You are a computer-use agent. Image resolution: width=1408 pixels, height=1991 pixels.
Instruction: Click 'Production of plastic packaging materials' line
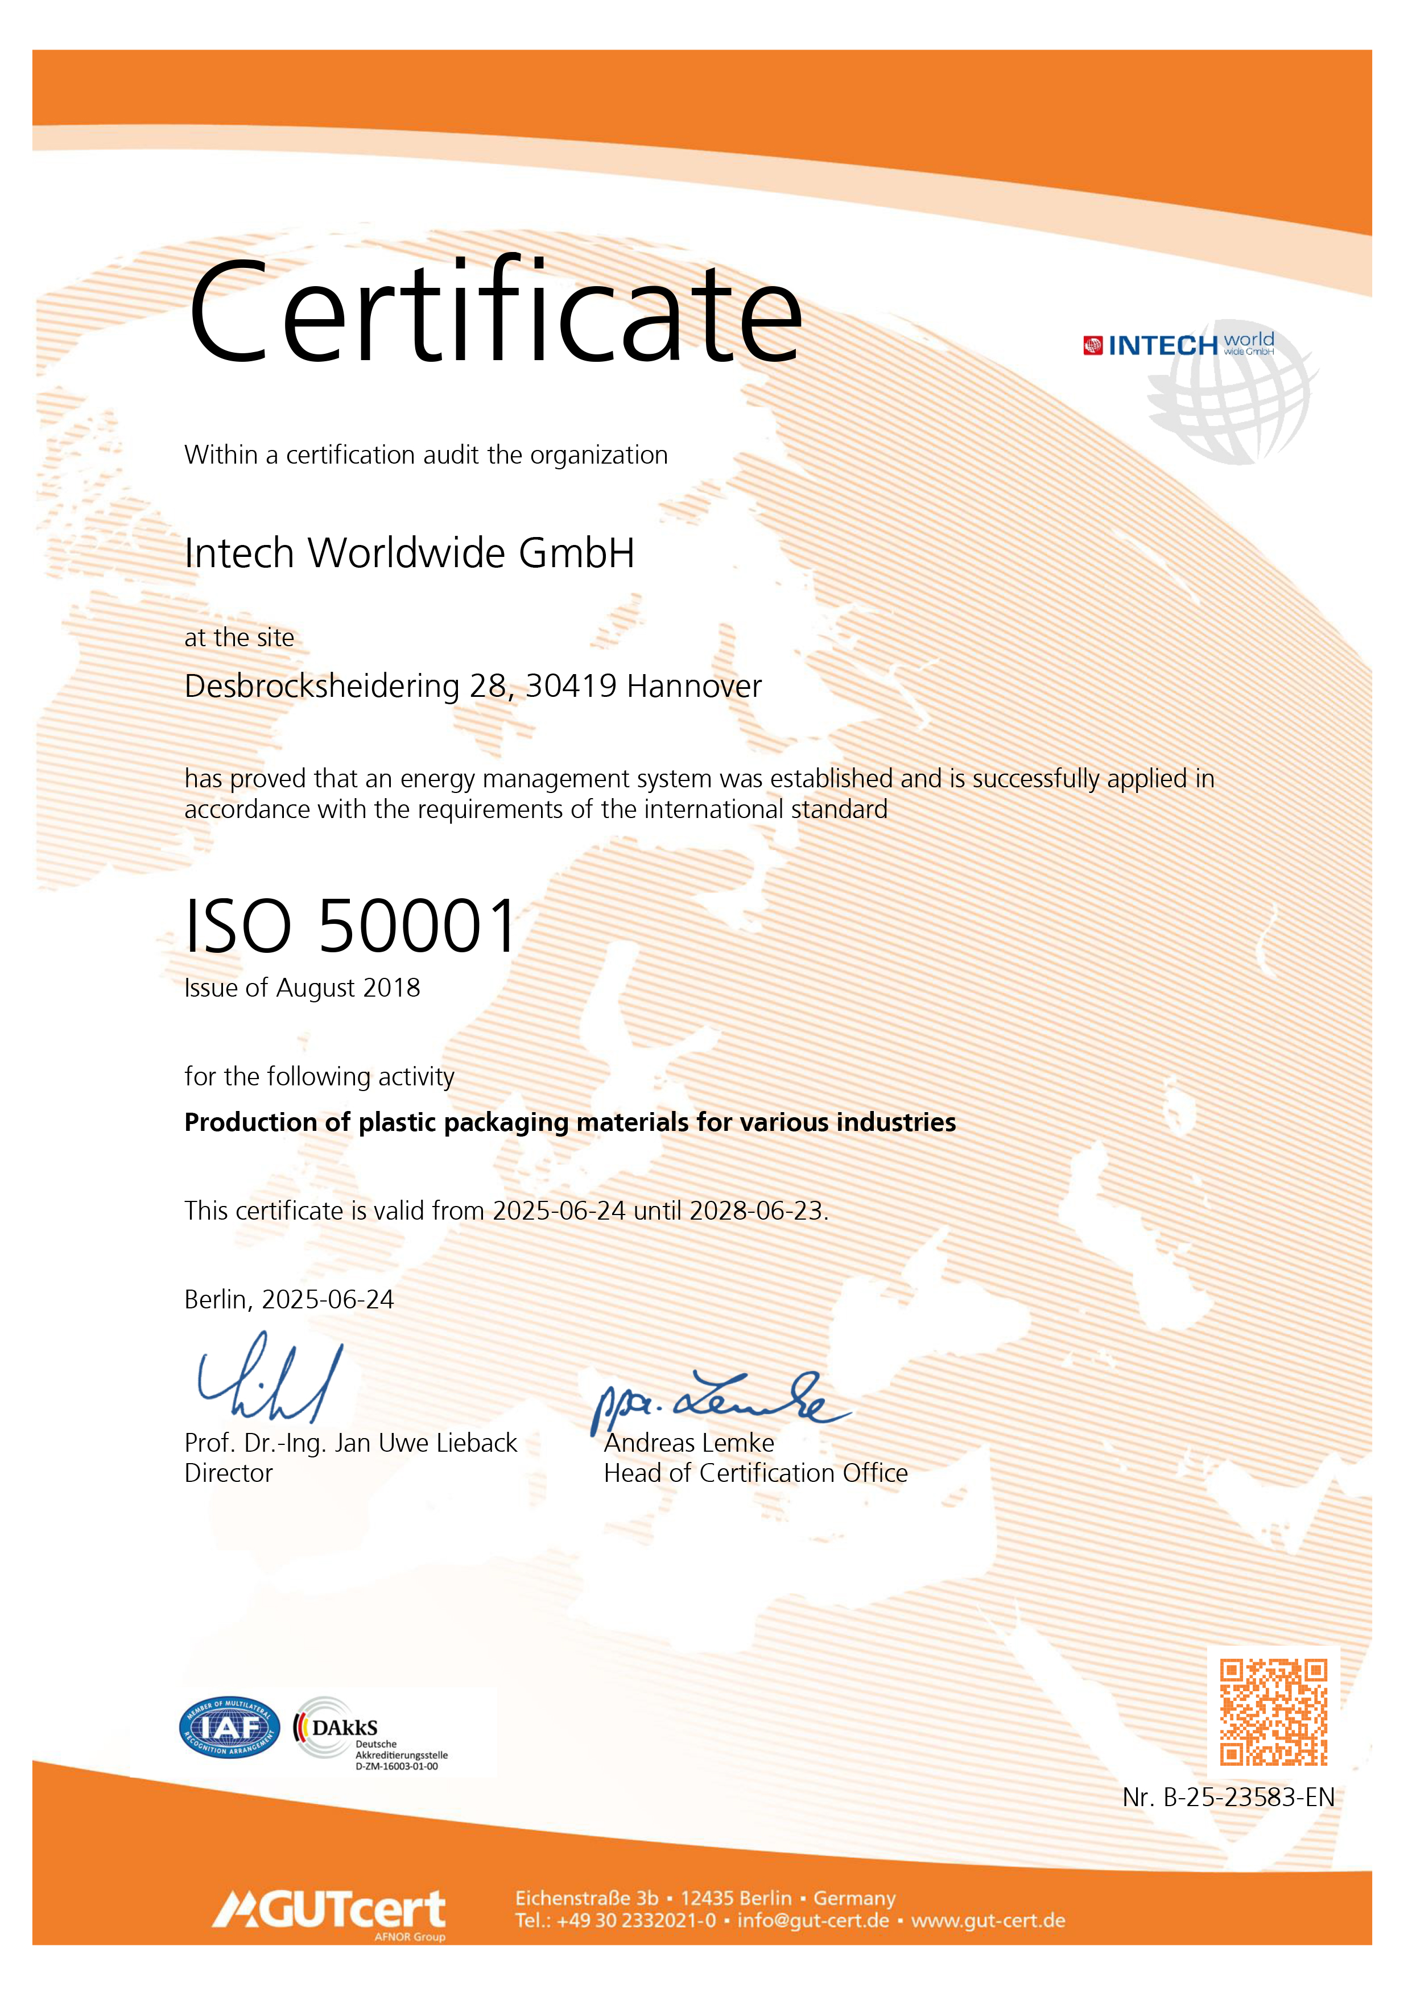[x=571, y=1123]
